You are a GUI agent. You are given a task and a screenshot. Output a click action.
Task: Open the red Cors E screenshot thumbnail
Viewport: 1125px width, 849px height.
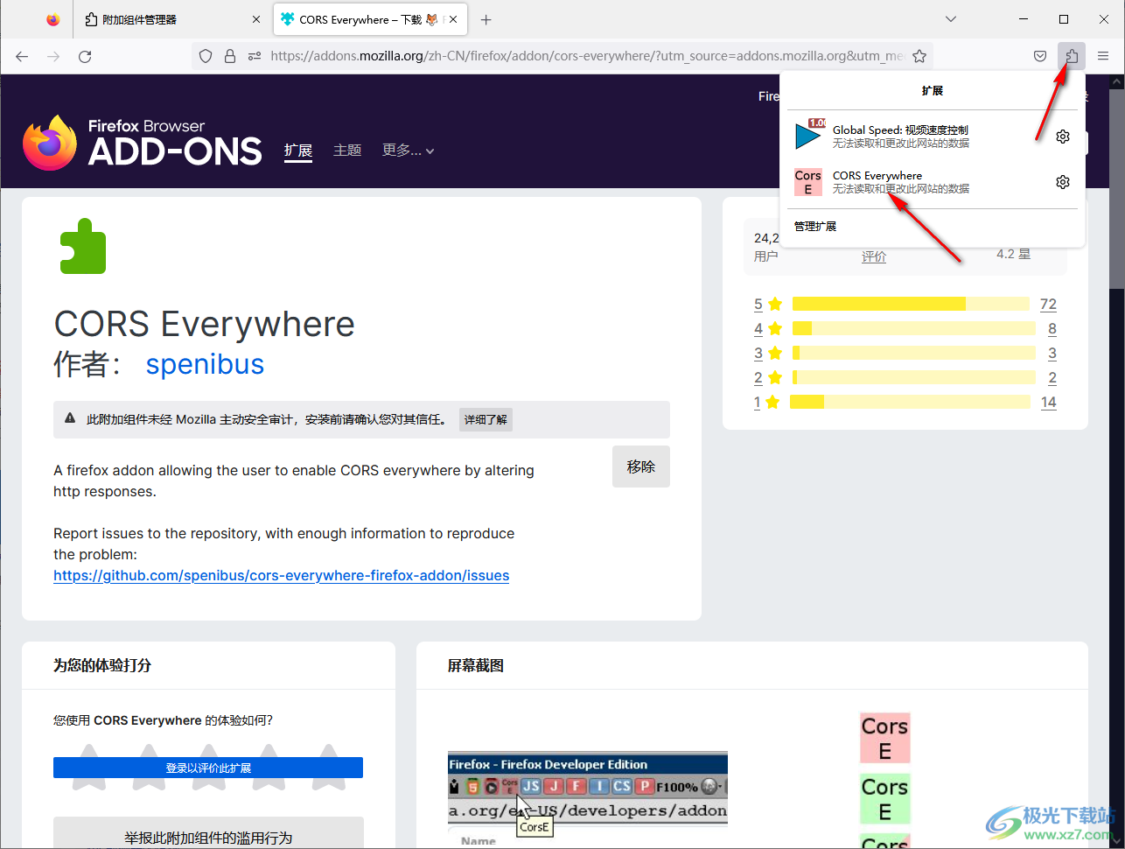point(885,738)
